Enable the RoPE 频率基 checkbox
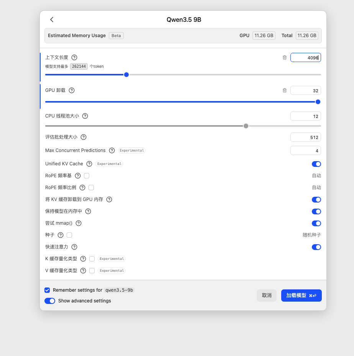 pyautogui.click(x=87, y=176)
